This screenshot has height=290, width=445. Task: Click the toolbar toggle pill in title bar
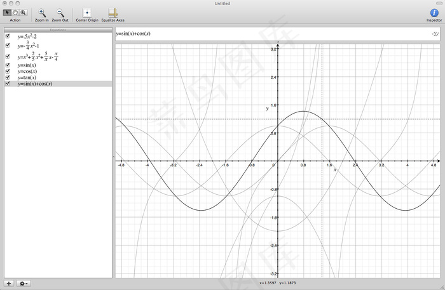point(439,3)
